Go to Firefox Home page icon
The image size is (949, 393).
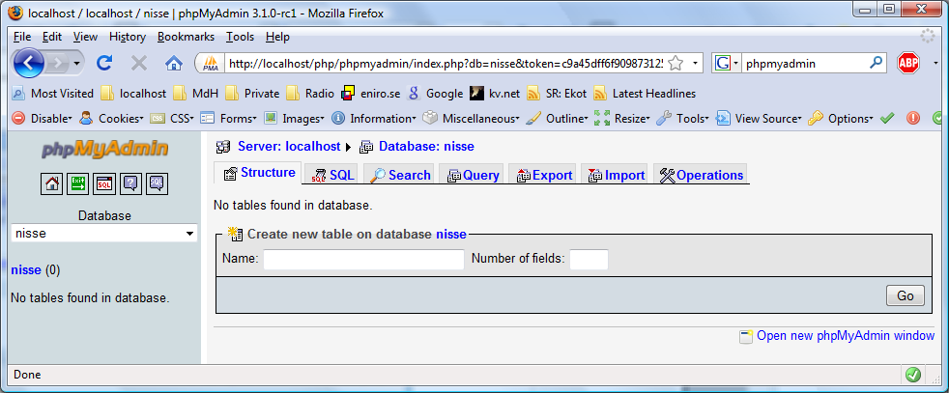point(174,63)
